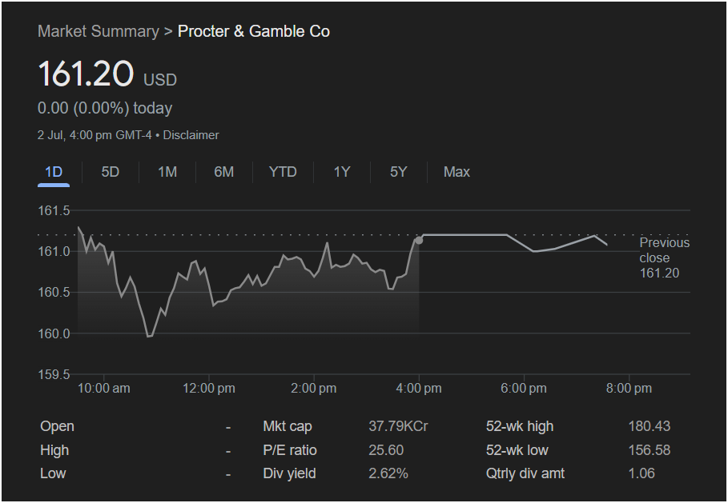
Task: Show the Max range chart
Action: [x=457, y=172]
